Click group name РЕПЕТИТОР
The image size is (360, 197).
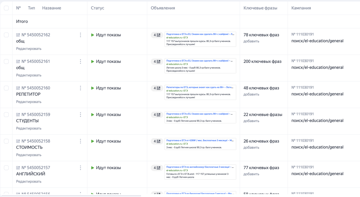coord(28,94)
